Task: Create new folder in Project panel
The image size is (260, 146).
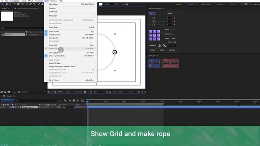Action: (5, 92)
